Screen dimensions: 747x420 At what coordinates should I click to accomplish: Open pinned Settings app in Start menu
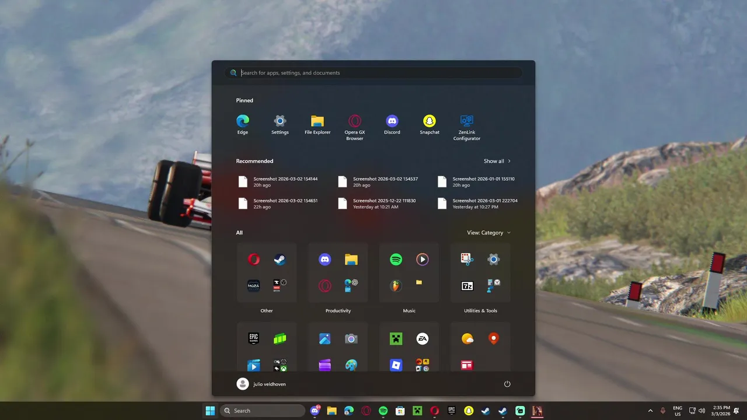280,125
